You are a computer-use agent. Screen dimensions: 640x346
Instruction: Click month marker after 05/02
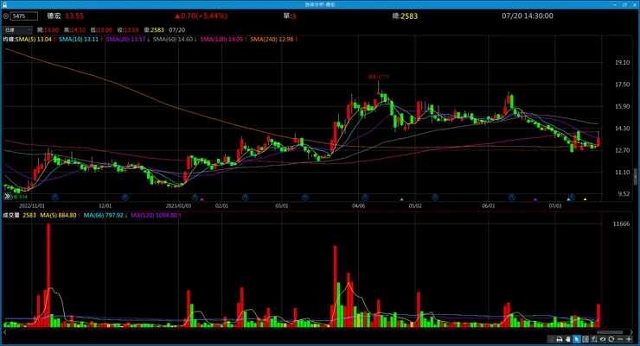click(435, 198)
